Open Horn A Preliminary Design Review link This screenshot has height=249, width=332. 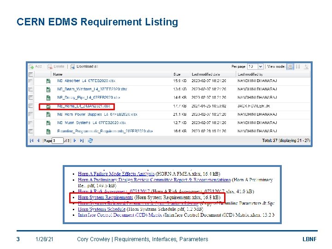[x=154, y=180]
